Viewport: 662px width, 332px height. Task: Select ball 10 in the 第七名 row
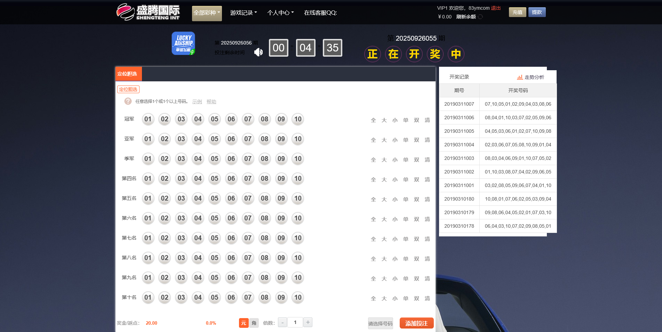pyautogui.click(x=298, y=238)
